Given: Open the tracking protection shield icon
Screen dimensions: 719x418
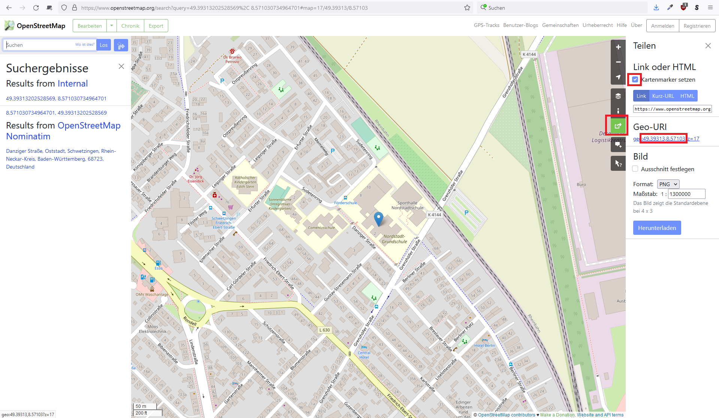Looking at the screenshot, I should click(x=64, y=7).
